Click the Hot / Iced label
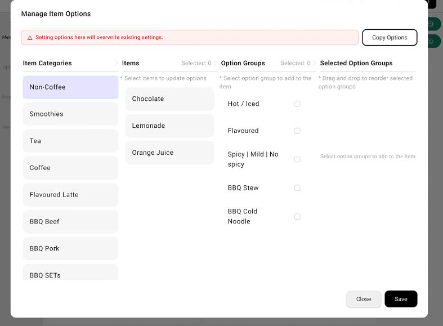 point(243,104)
